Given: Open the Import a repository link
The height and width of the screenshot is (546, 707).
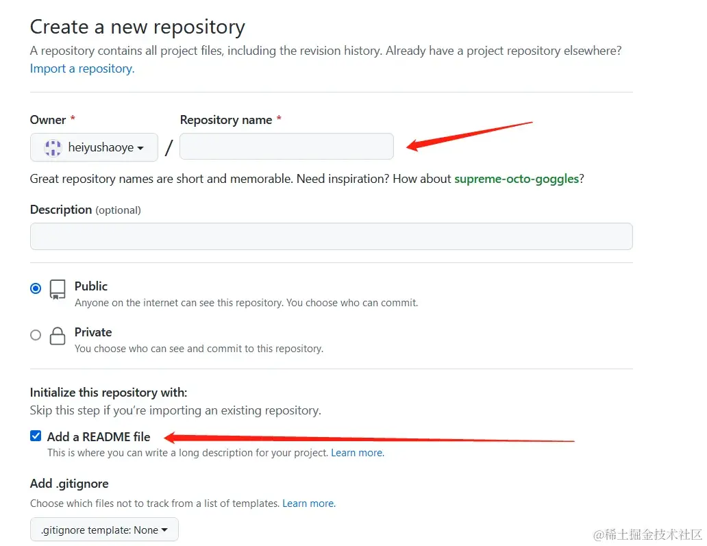Looking at the screenshot, I should point(82,69).
